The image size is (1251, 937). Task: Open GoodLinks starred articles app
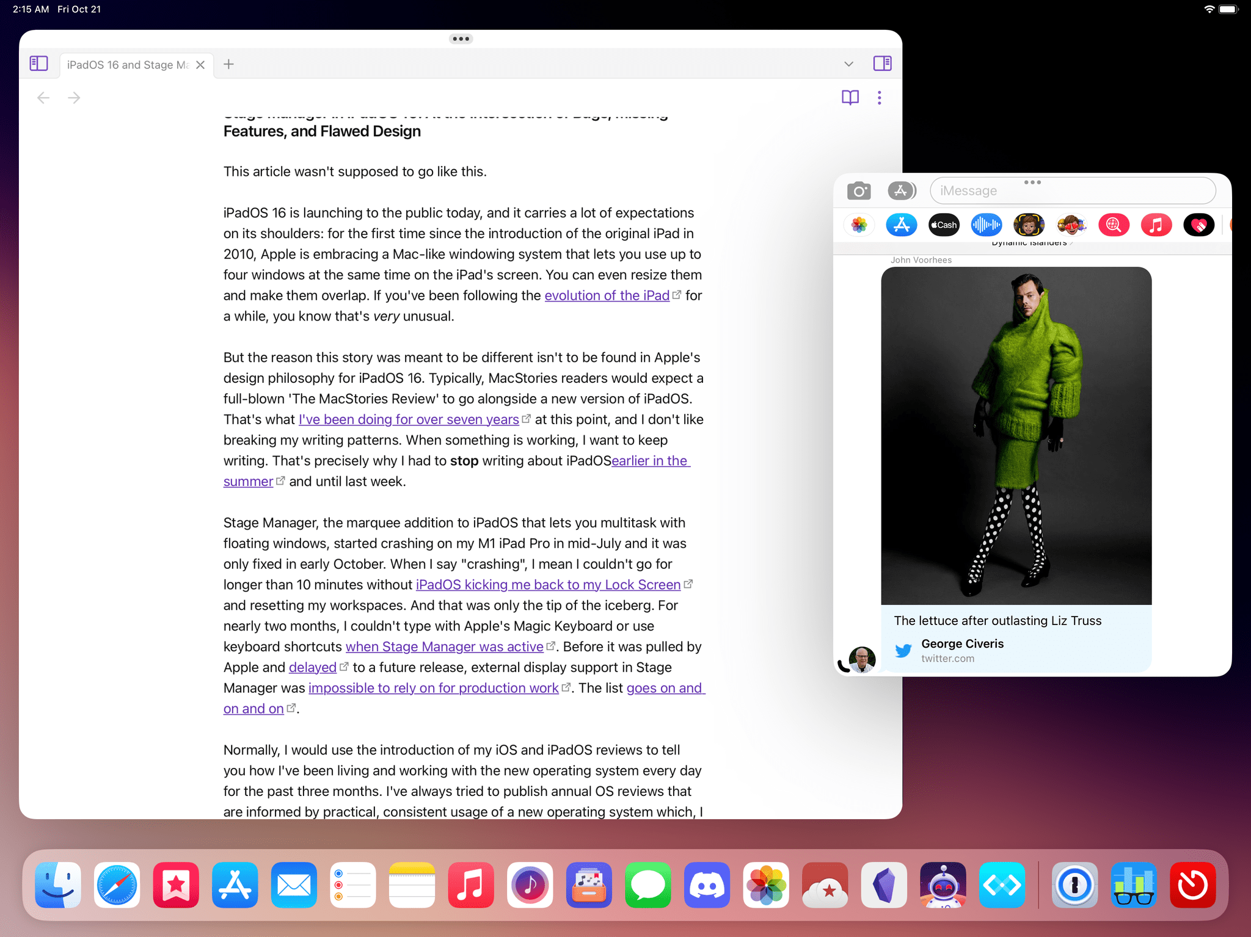coord(177,884)
